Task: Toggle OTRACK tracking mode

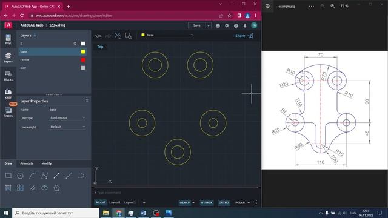Action: pyautogui.click(x=207, y=203)
